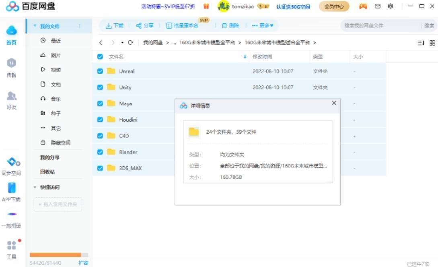
Task: Open the 工具 tools panel
Action: [x=11, y=250]
